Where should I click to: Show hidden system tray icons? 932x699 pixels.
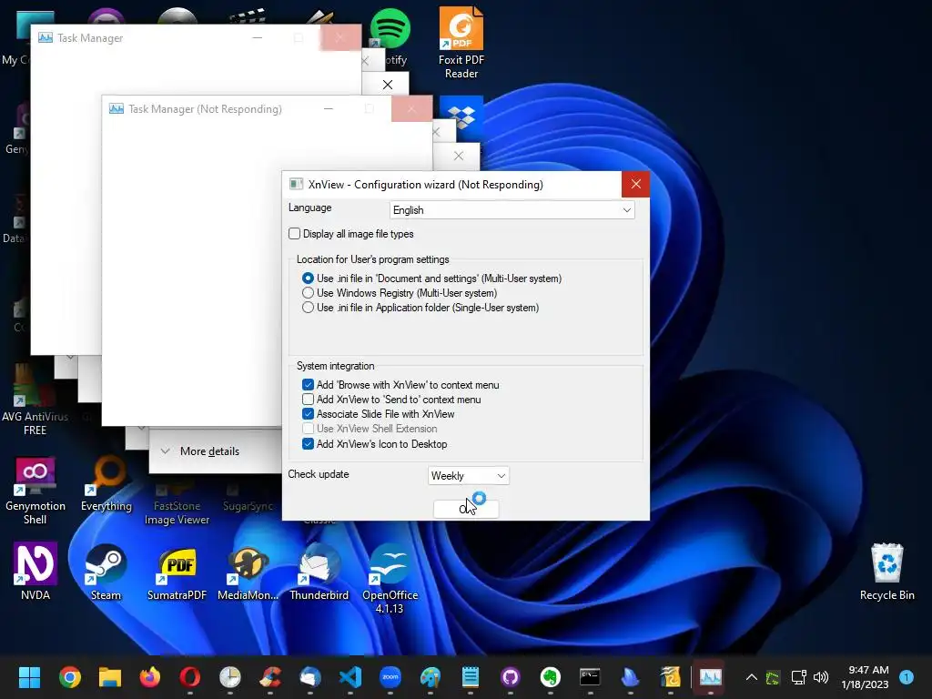click(x=751, y=677)
